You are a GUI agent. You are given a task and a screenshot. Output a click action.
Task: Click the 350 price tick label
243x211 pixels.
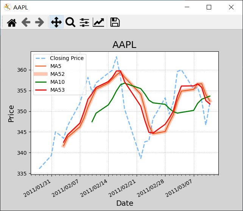[x=22, y=111]
